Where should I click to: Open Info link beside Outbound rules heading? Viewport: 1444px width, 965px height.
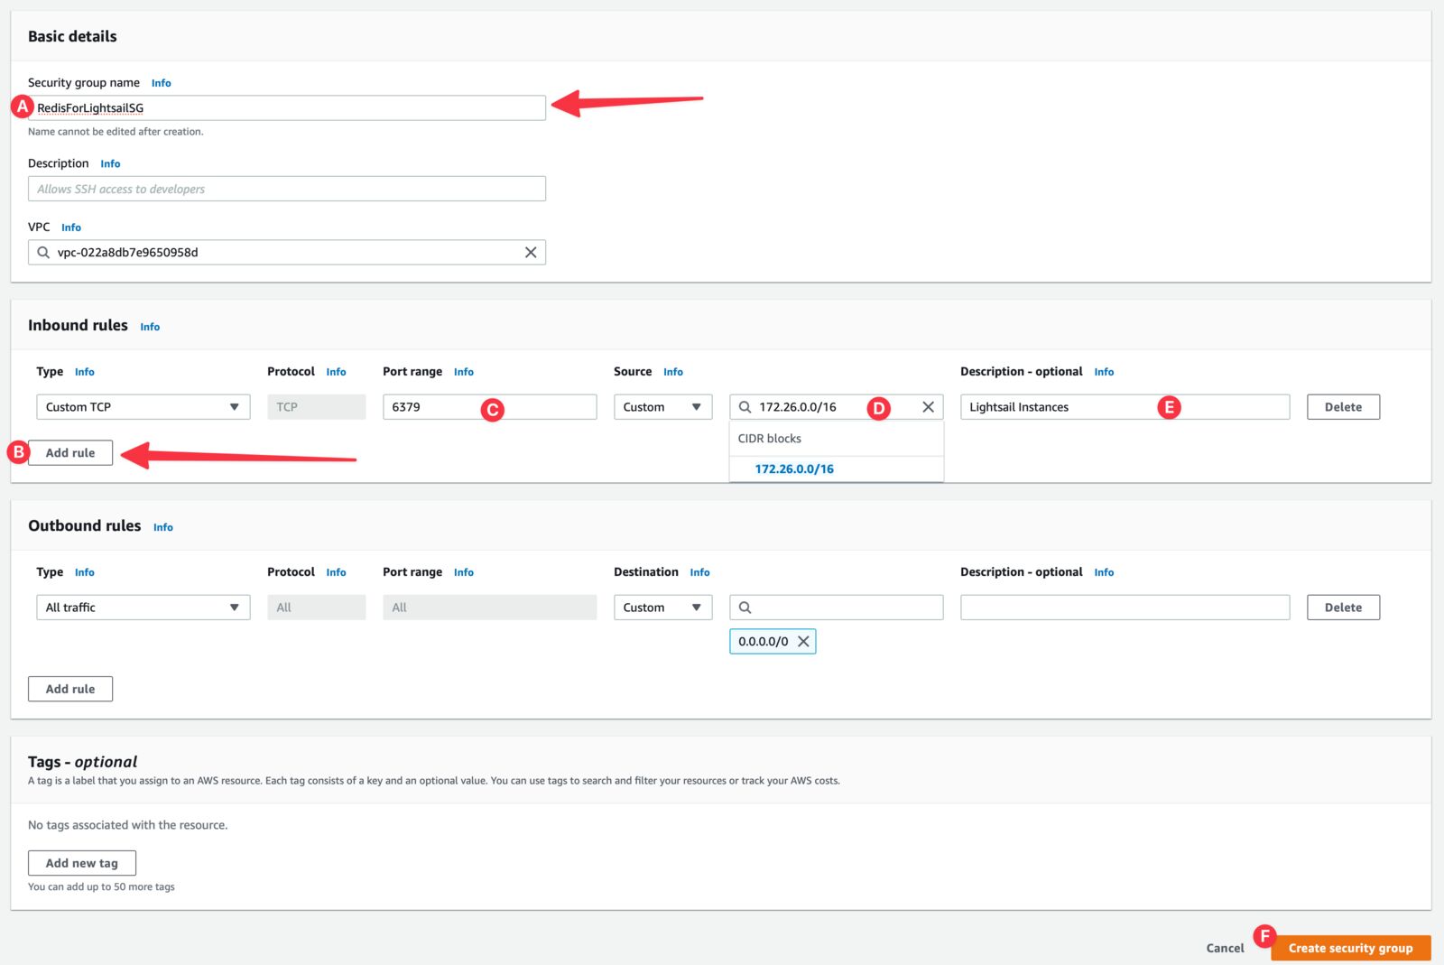tap(162, 527)
